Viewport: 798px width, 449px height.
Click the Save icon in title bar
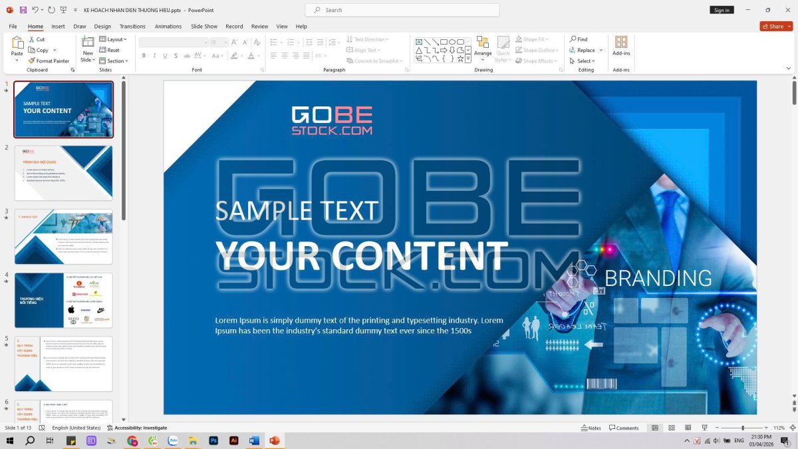pyautogui.click(x=23, y=10)
